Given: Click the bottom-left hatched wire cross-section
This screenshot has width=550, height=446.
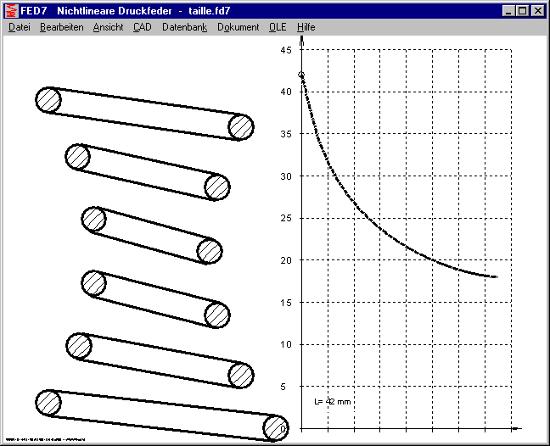Looking at the screenshot, I should [48, 403].
